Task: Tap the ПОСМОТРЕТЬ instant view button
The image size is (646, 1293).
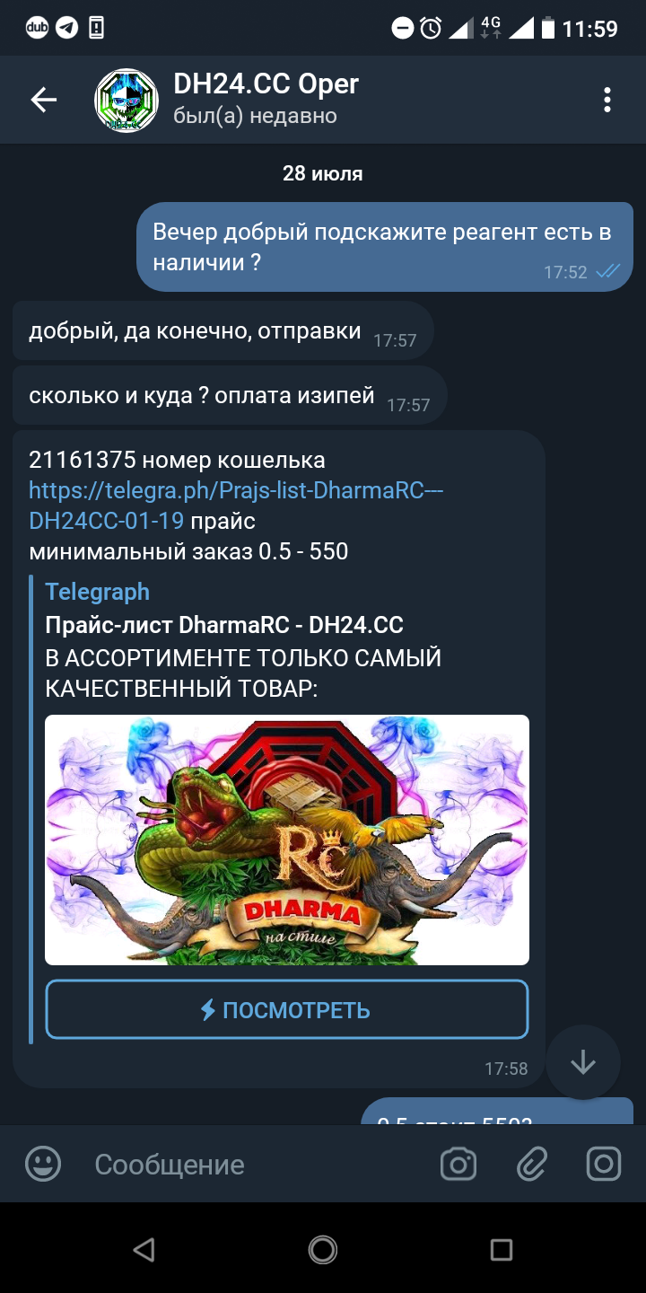Action: 287,1010
